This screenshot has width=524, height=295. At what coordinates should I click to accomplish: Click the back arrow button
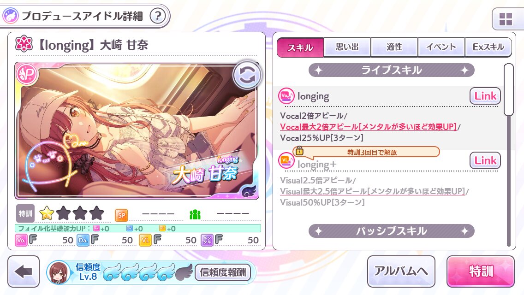click(x=24, y=271)
